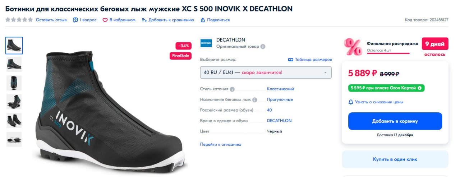Click the Оставить отзыв link

click(x=51, y=20)
